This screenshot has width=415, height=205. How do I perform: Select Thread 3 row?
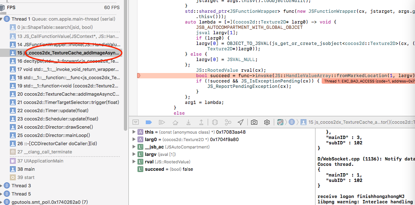tap(61, 186)
